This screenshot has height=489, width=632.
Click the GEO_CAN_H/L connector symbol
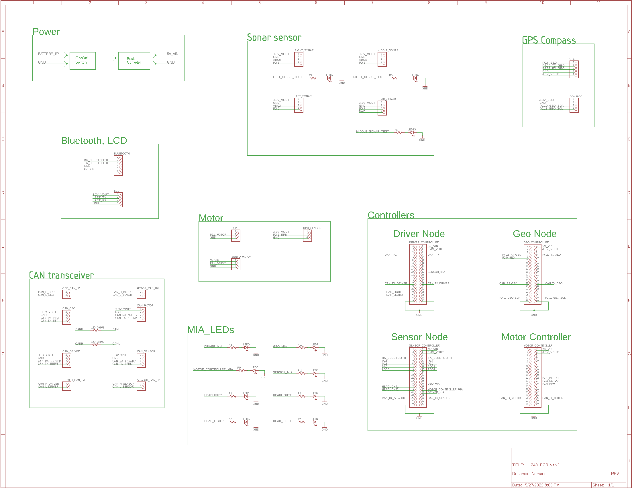[x=67, y=294]
